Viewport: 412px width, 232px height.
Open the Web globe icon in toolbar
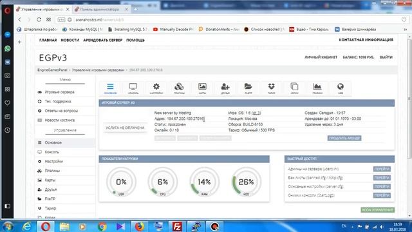point(341,88)
